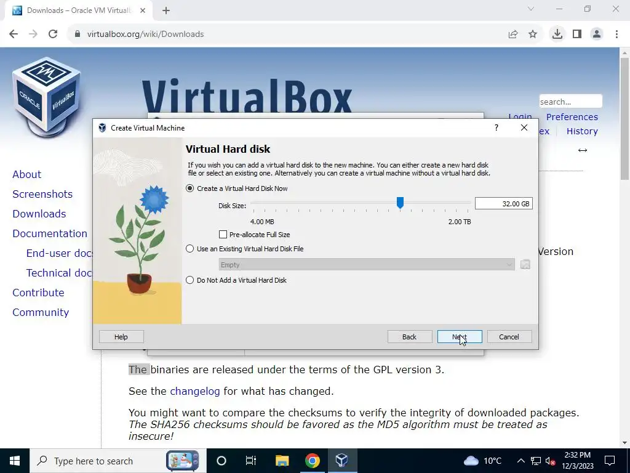
Task: Click the taskbar search box
Action: [x=118, y=461]
